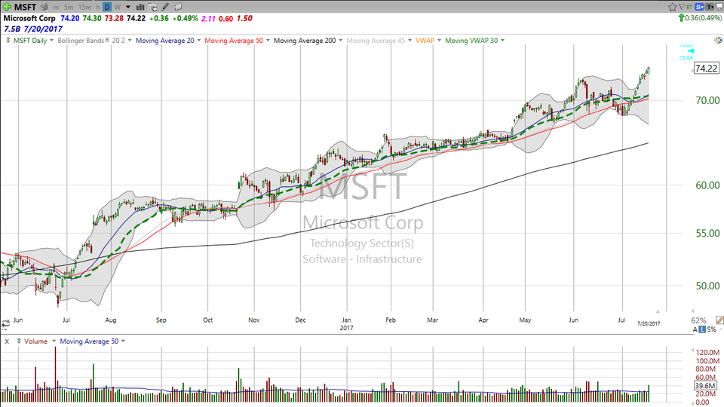Click the Microsoft Corp company name

(x=29, y=18)
